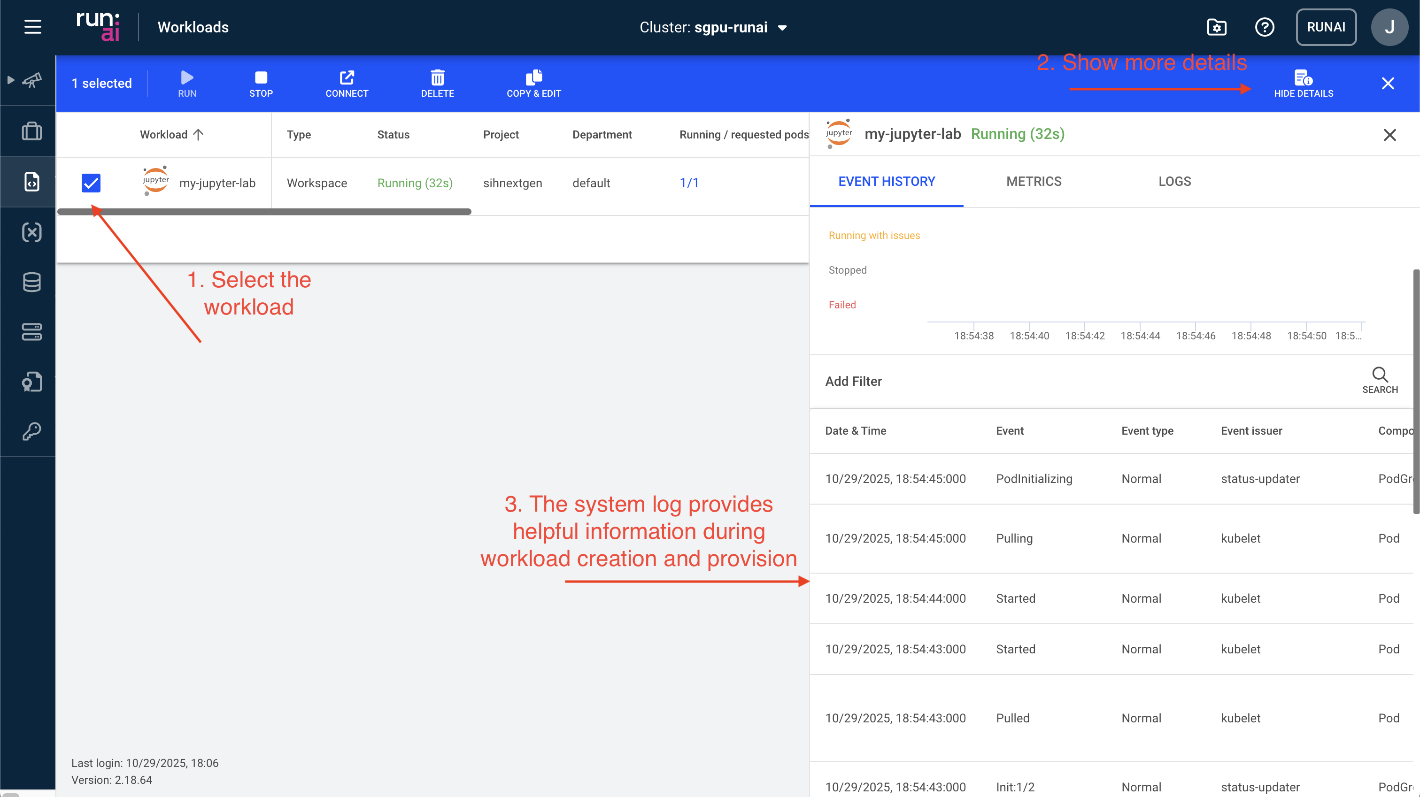
Task: Open the quick-start telescope icon in sidebar
Action: tap(31, 80)
